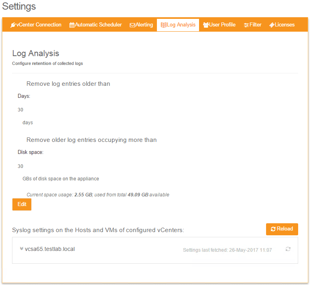Select the vcsa65.testlab.local vCenter entry
Viewport: 311px width, 285px height.
click(50, 249)
